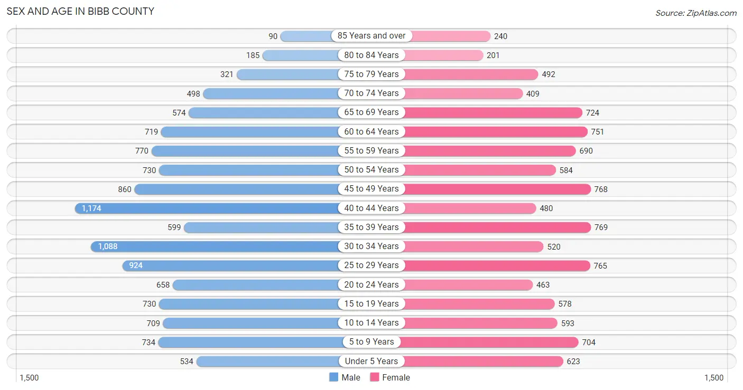The width and height of the screenshot is (743, 390).
Task: Select the Under 5 Years label
Action: click(x=371, y=362)
